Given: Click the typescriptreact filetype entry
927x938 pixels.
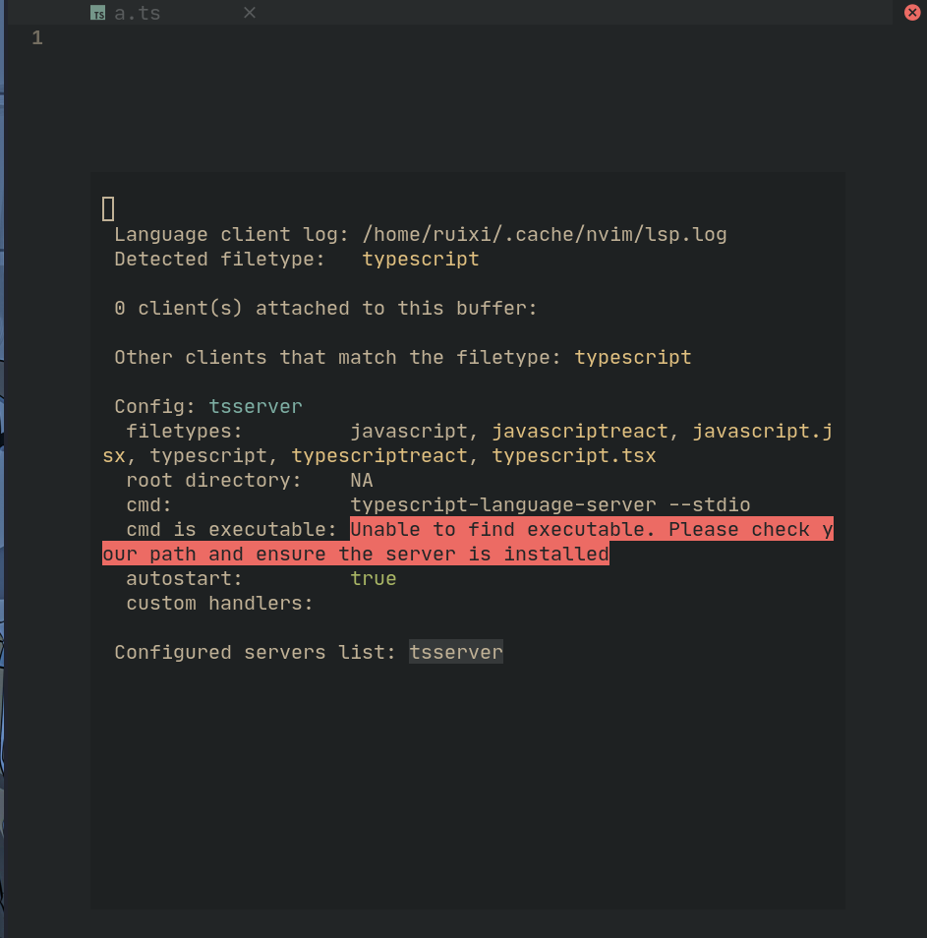Looking at the screenshot, I should coord(379,455).
